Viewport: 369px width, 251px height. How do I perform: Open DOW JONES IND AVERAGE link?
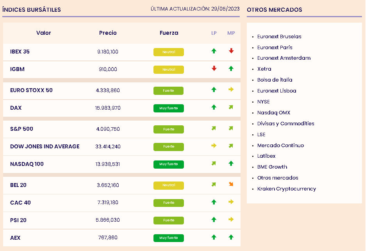(45, 146)
